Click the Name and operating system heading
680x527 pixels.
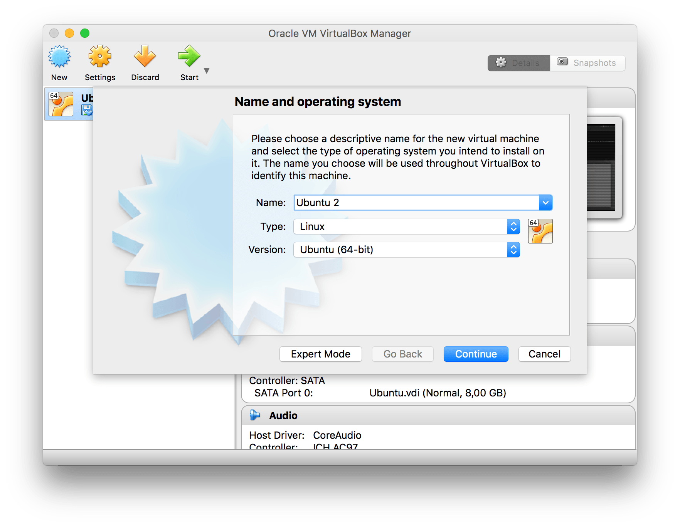[x=318, y=102]
